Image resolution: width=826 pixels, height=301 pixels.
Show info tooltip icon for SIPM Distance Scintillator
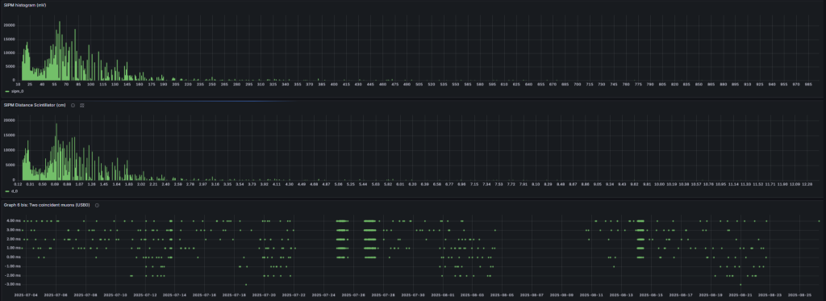[x=73, y=105]
